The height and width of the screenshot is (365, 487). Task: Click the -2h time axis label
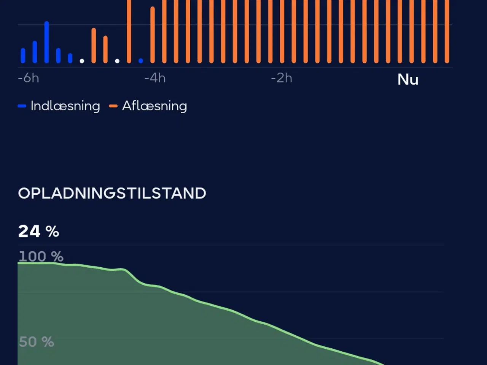click(282, 78)
